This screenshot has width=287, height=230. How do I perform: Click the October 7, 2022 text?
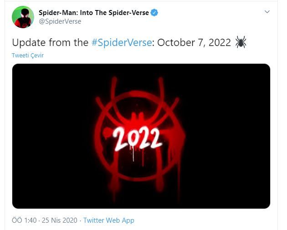coord(194,42)
